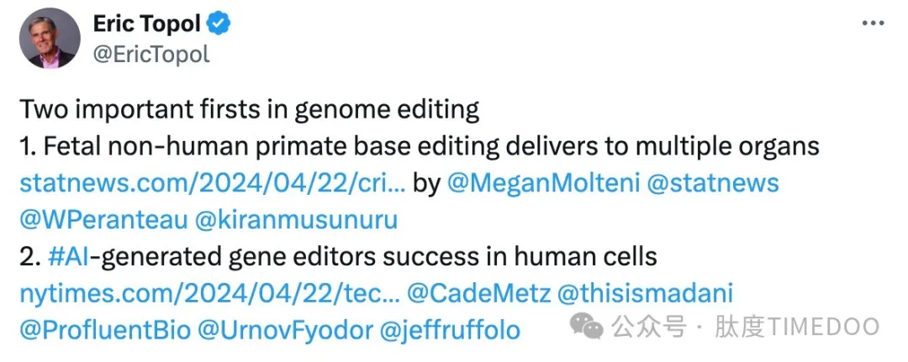Image resolution: width=908 pixels, height=362 pixels.
Task: Click the @thisismadani mention
Action: tap(646, 294)
